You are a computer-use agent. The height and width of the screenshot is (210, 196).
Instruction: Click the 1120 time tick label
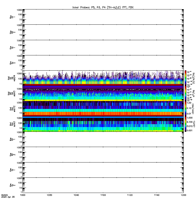pos(130,195)
